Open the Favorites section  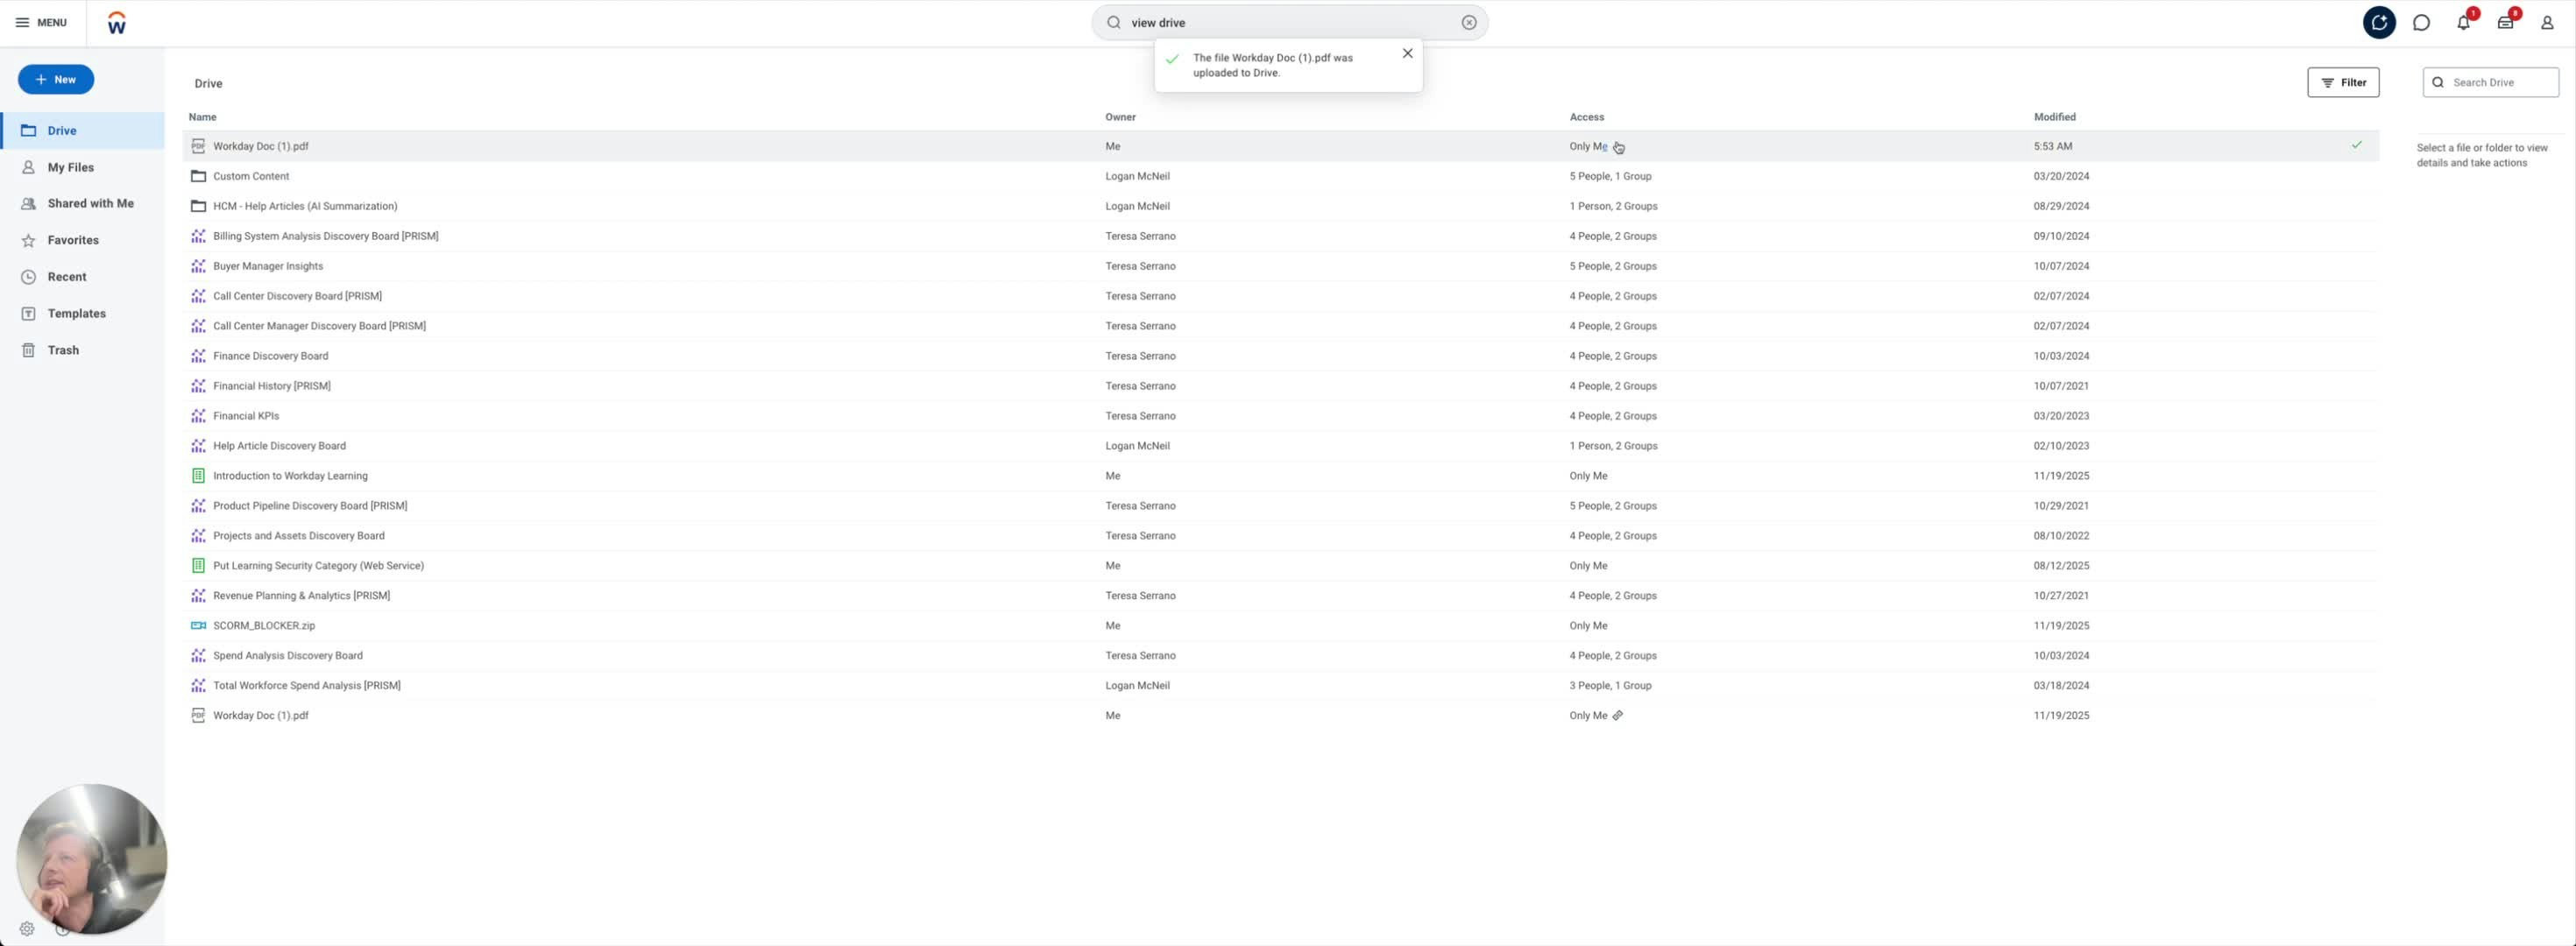73,240
